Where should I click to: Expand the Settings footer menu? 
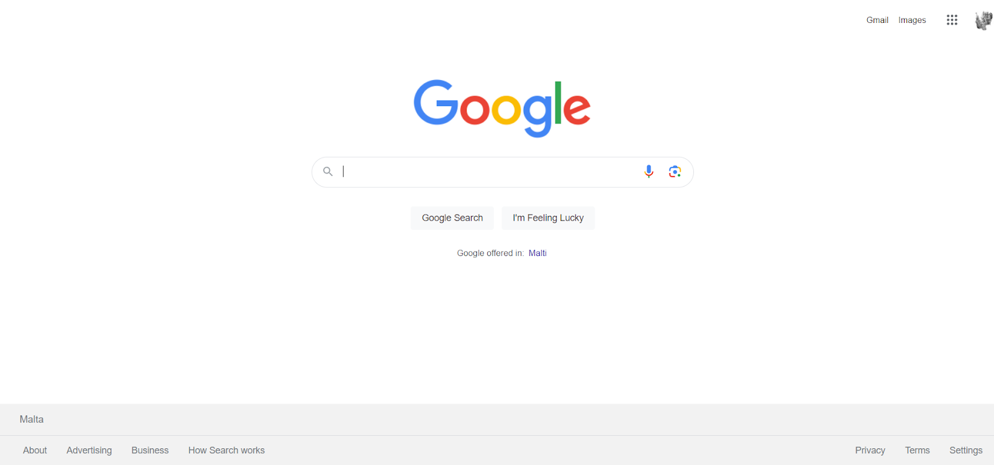[x=965, y=450]
